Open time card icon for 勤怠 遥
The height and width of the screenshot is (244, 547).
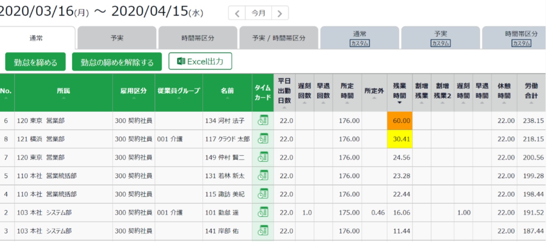click(263, 212)
